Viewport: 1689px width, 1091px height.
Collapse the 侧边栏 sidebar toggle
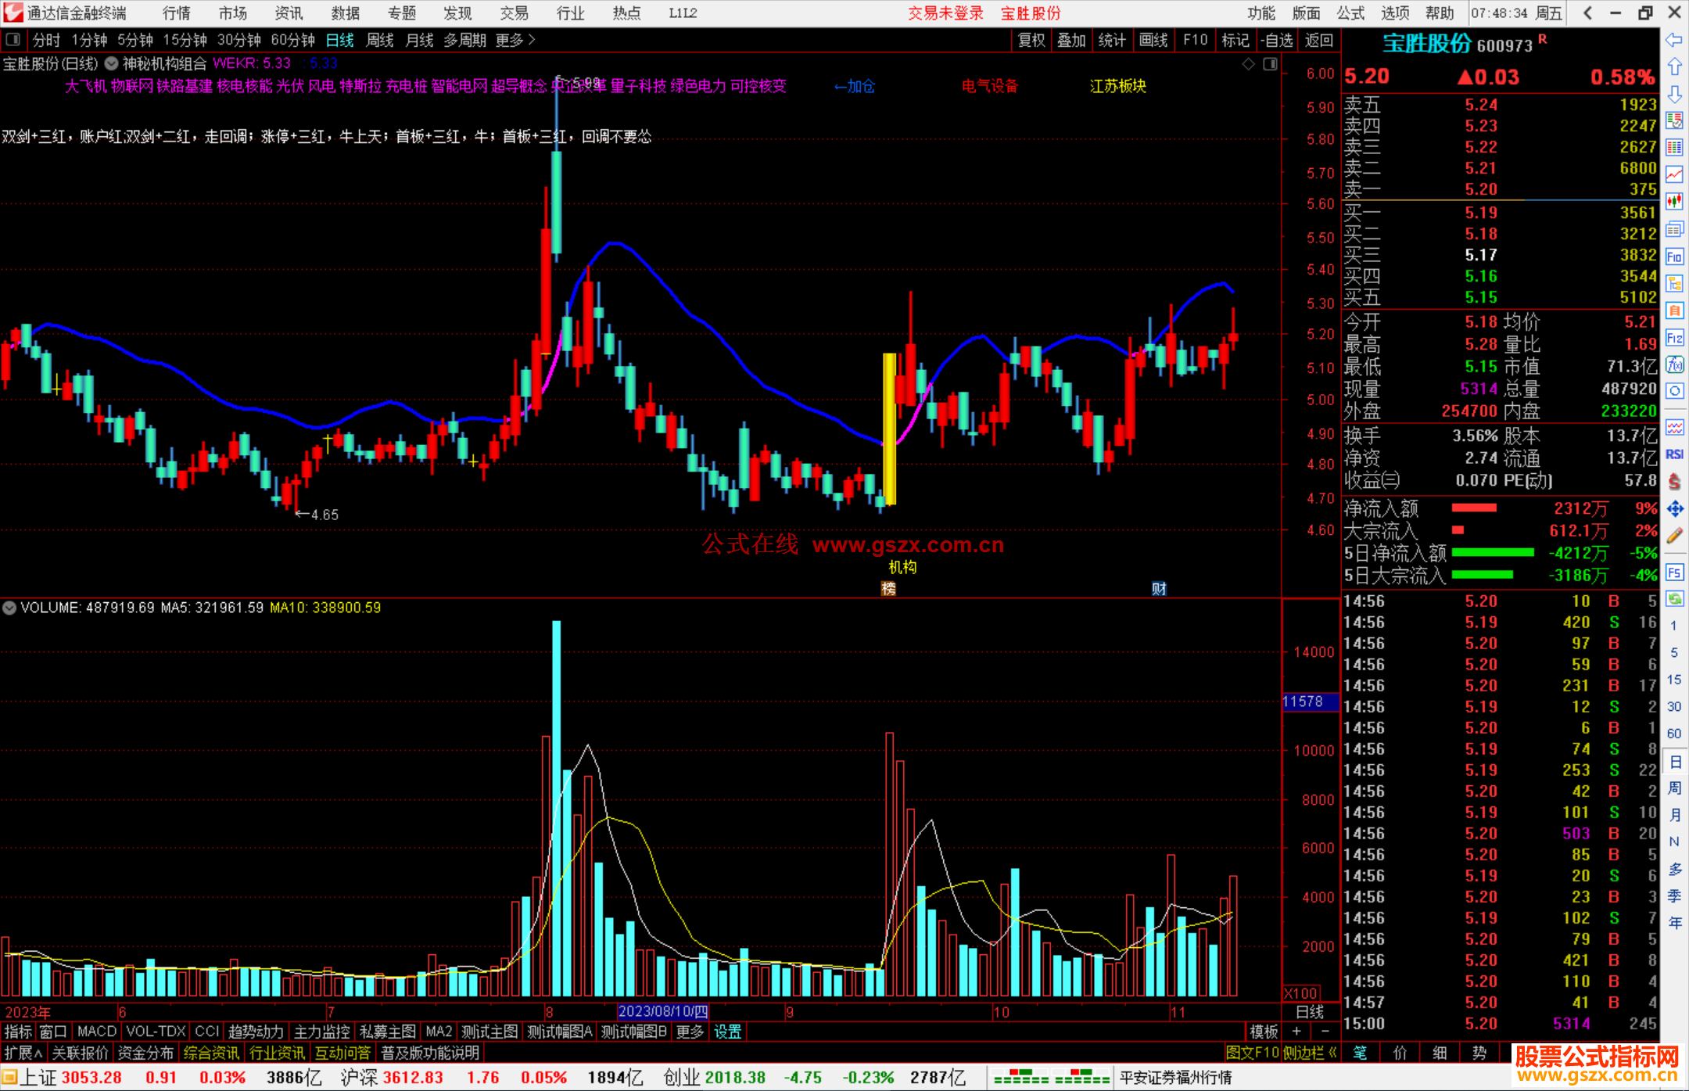click(x=1310, y=1053)
